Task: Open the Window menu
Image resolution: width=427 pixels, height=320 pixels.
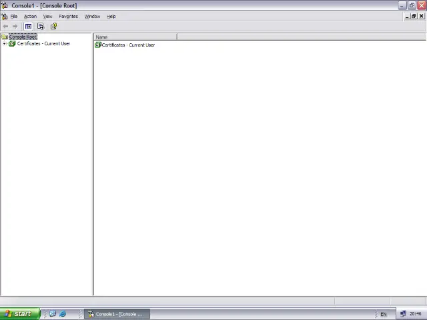Action: click(x=92, y=16)
